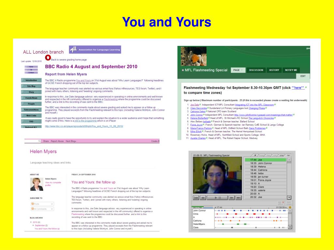Click the Blogger navbar search field

click(33, 141)
